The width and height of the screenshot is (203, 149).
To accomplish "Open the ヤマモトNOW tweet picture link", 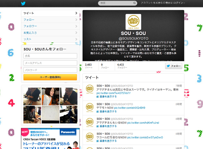I will point(130,108).
